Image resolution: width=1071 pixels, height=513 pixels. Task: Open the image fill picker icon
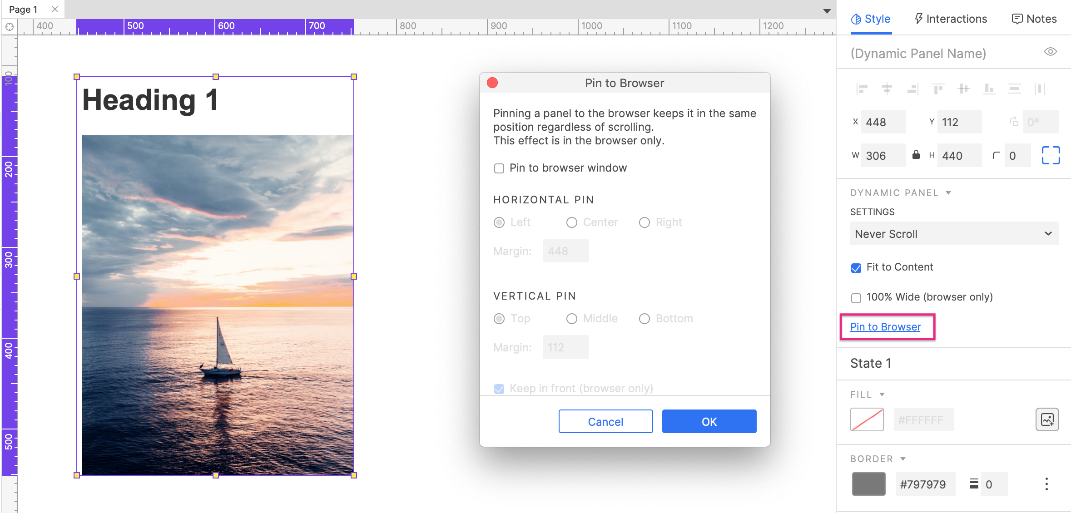pyautogui.click(x=1048, y=419)
